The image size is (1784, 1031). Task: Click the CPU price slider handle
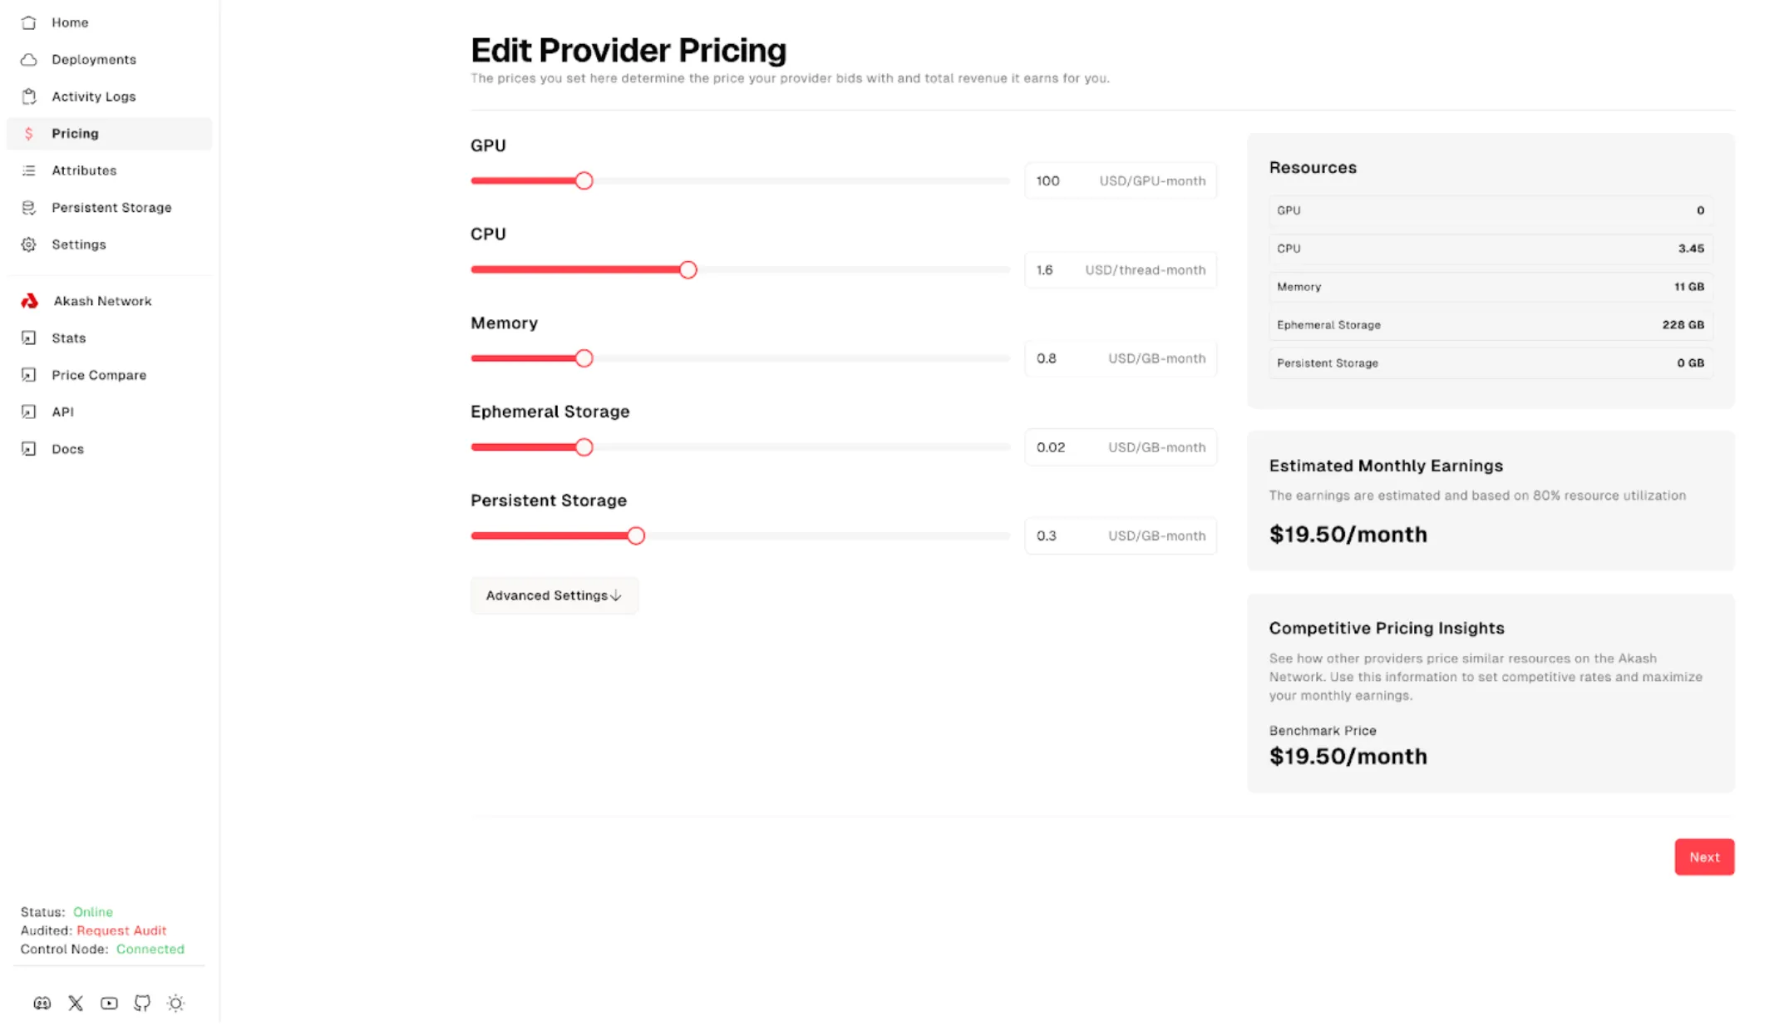pos(687,270)
